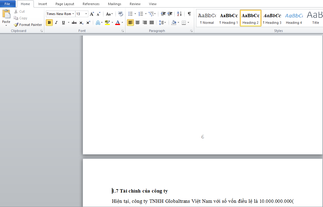Open the Paragraph dialog launcher

coord(192,31)
